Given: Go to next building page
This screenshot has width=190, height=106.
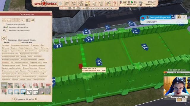Looking at the screenshot, I should pyautogui.click(x=36, y=99).
